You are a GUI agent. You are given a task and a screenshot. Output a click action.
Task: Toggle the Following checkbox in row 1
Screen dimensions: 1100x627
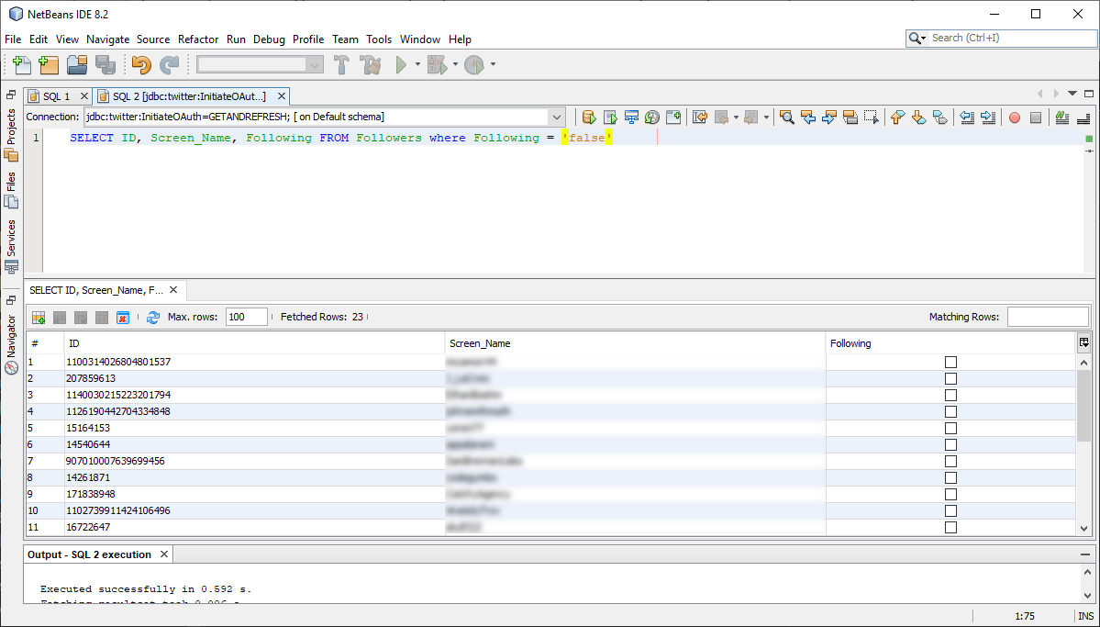tap(950, 362)
